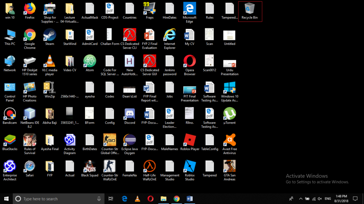Click the Enterprise Architect desktop icon
Image resolution: width=364 pixels, height=204 pixels.
point(10,171)
